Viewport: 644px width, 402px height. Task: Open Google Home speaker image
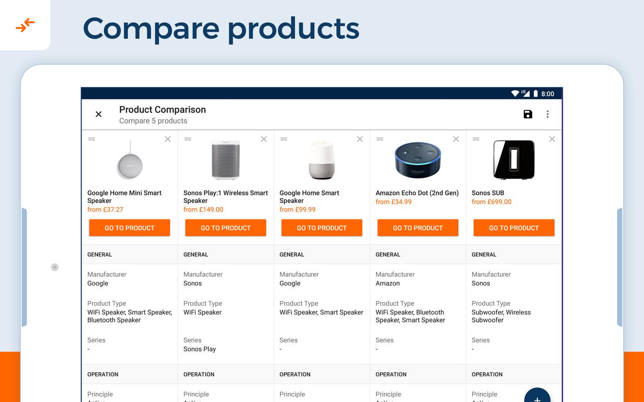pos(321,160)
